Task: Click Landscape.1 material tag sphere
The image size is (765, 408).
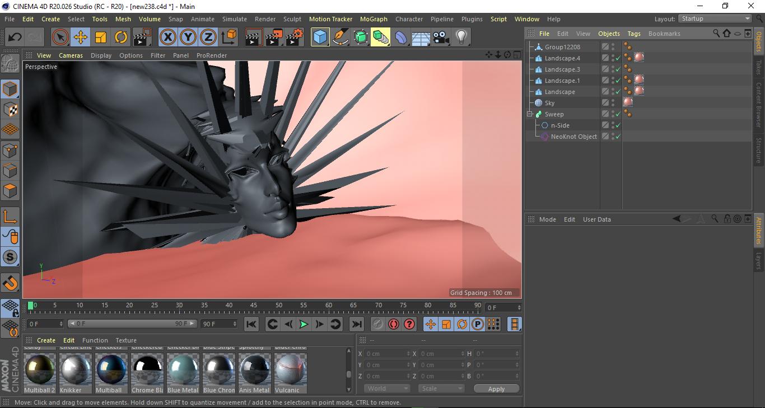Action: (x=638, y=79)
